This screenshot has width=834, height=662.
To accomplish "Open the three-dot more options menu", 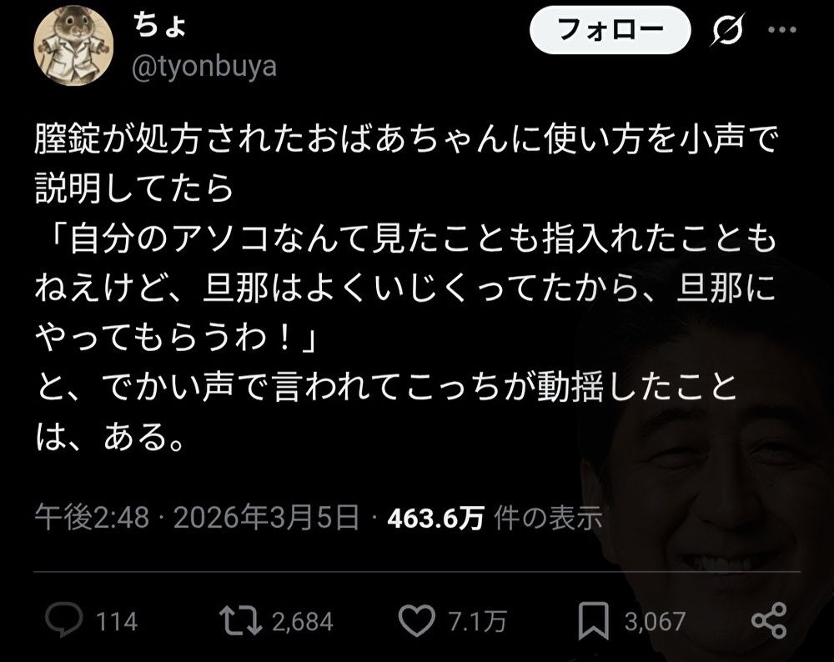I will [782, 30].
